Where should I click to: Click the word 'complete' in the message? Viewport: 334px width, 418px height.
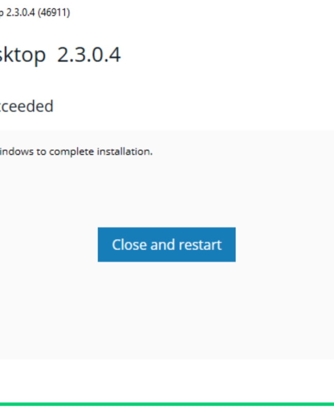tap(71, 152)
